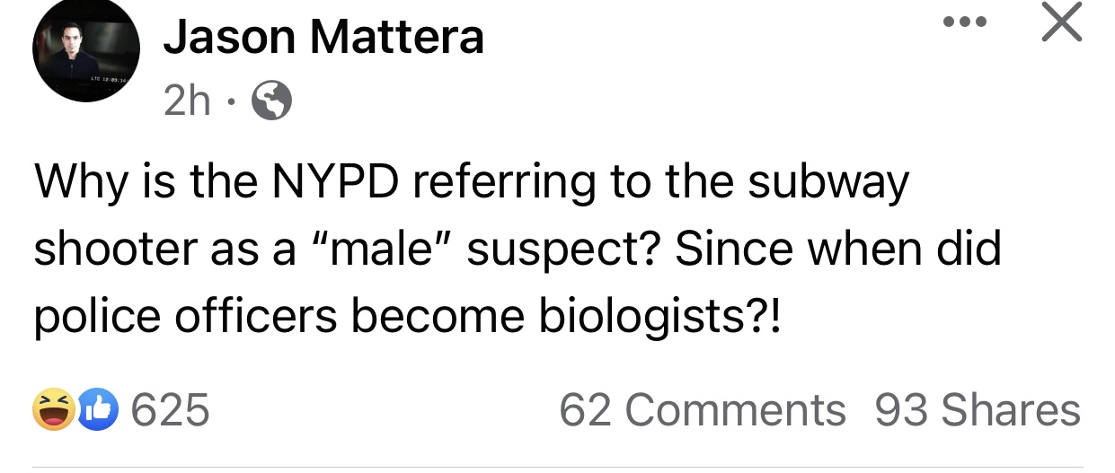The width and height of the screenshot is (1115, 473).
Task: Dismiss the post with the X icon
Action: (1061, 22)
